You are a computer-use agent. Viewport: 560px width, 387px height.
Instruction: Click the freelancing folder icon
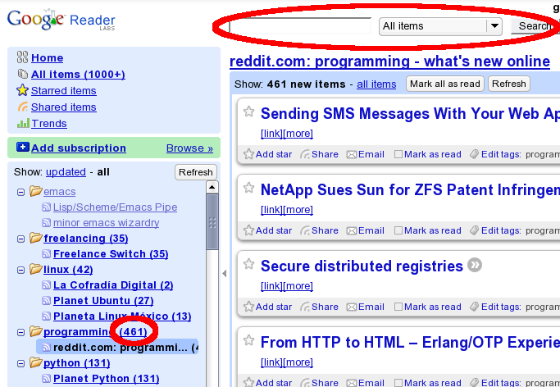click(x=36, y=238)
